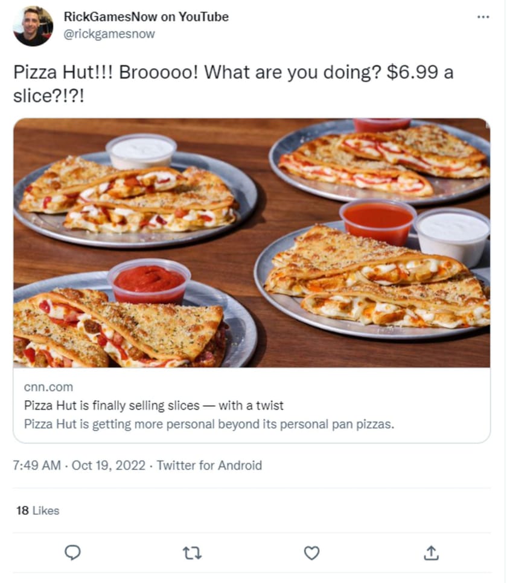
Task: Expand retweet options to choose Quote Tweet
Action: (x=192, y=552)
